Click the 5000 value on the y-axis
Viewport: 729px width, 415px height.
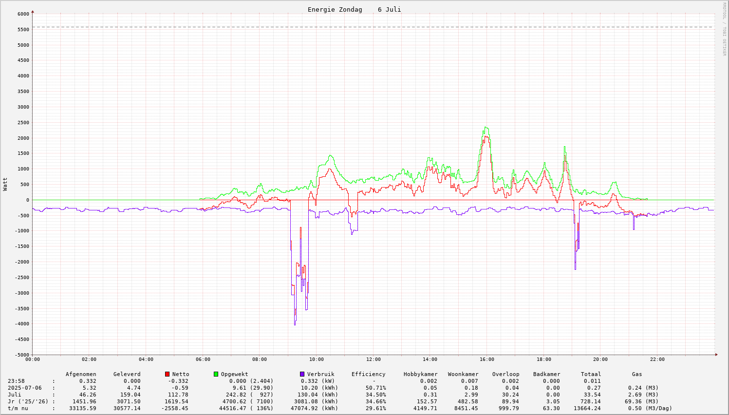(x=23, y=45)
